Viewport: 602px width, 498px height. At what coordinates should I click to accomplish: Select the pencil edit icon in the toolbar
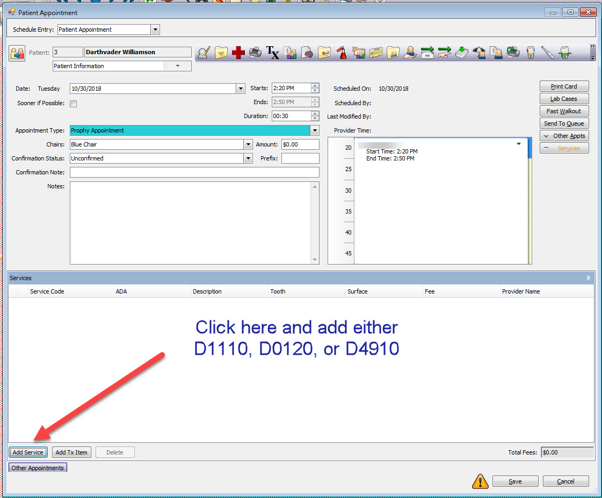click(x=205, y=53)
